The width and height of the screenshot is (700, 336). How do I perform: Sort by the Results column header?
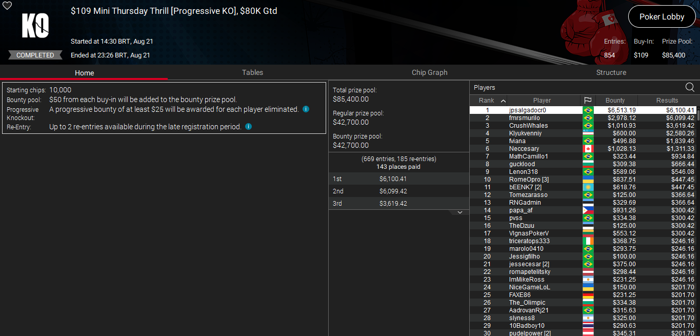coord(667,101)
